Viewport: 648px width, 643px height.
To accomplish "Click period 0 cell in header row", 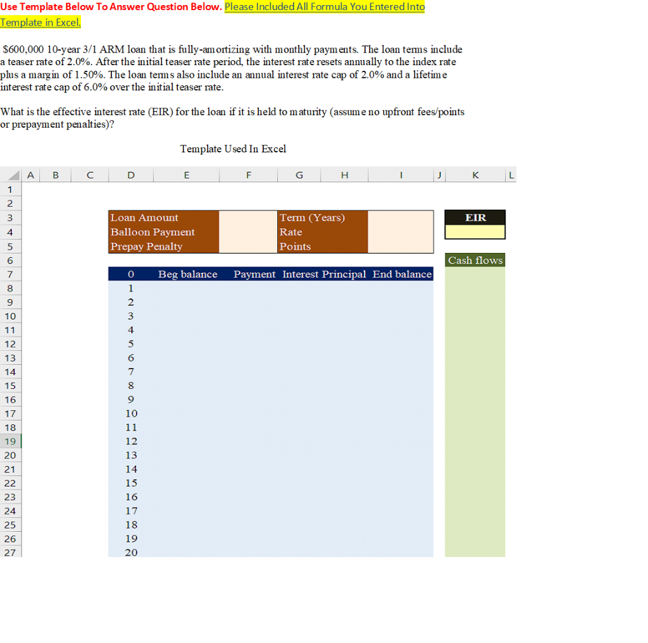I will 130,274.
